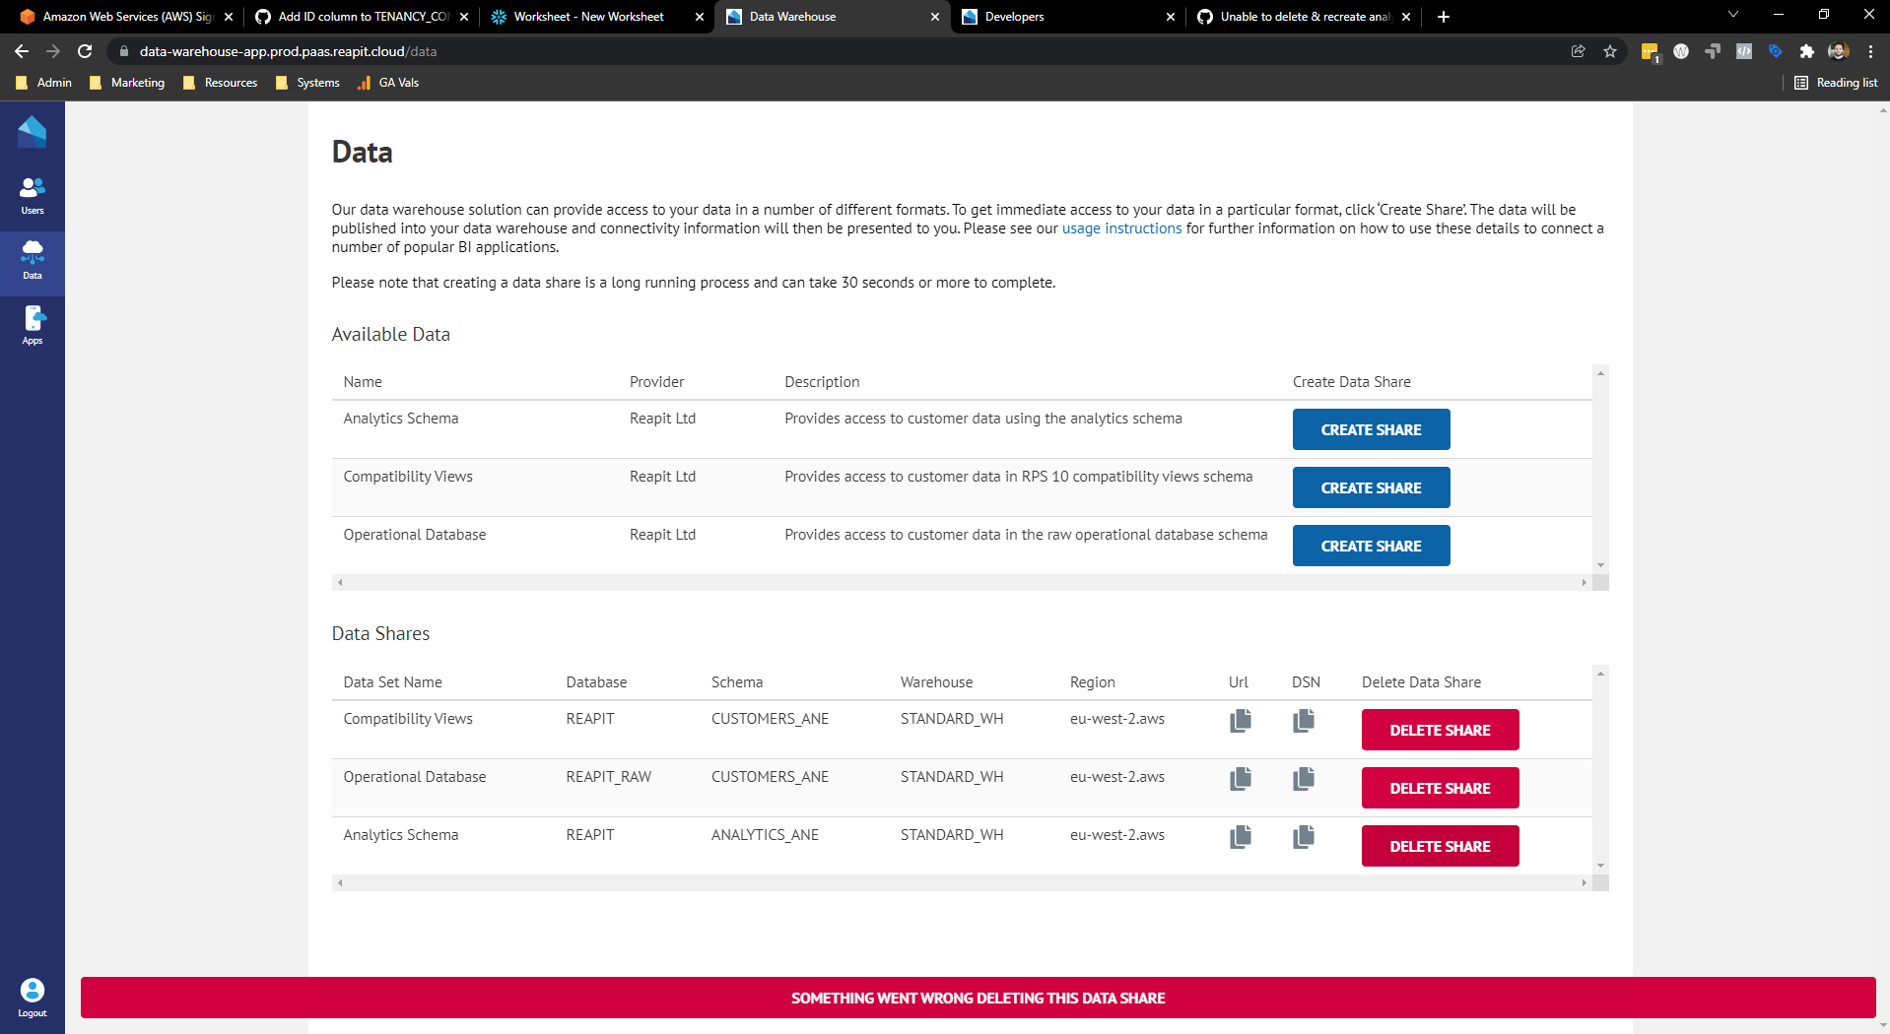Open the Apps section in the sidebar
Screen dimensions: 1890x1034
click(x=33, y=324)
